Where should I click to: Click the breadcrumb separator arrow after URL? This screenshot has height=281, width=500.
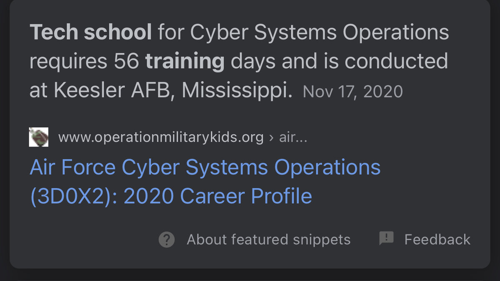pos(271,137)
